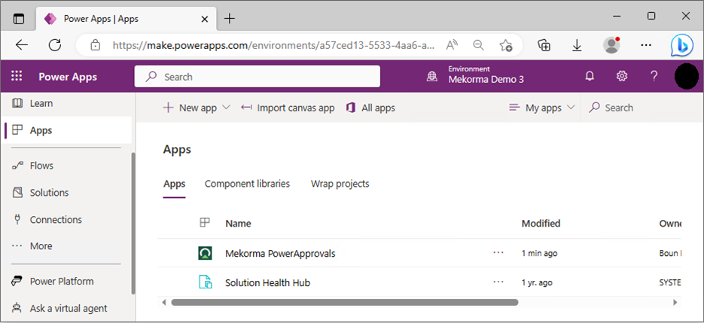Switch to the Component libraries tab
Image resolution: width=704 pixels, height=323 pixels.
click(247, 184)
